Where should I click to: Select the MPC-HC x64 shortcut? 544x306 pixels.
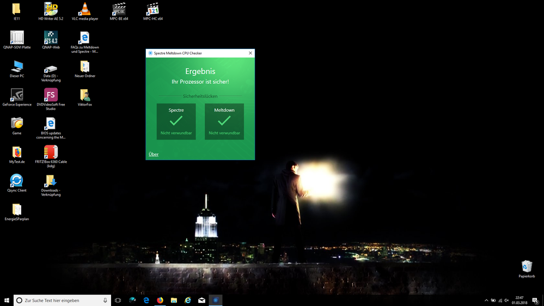[152, 11]
